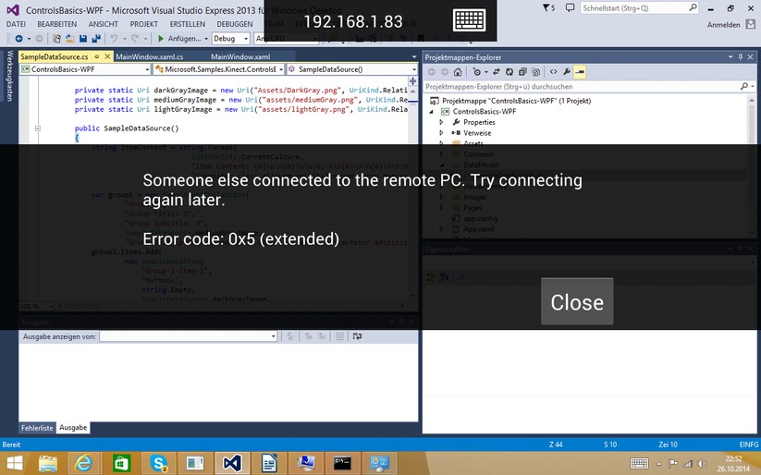Toggle pin on SampleDataSource.cs tab
The height and width of the screenshot is (475, 761).
[x=96, y=56]
